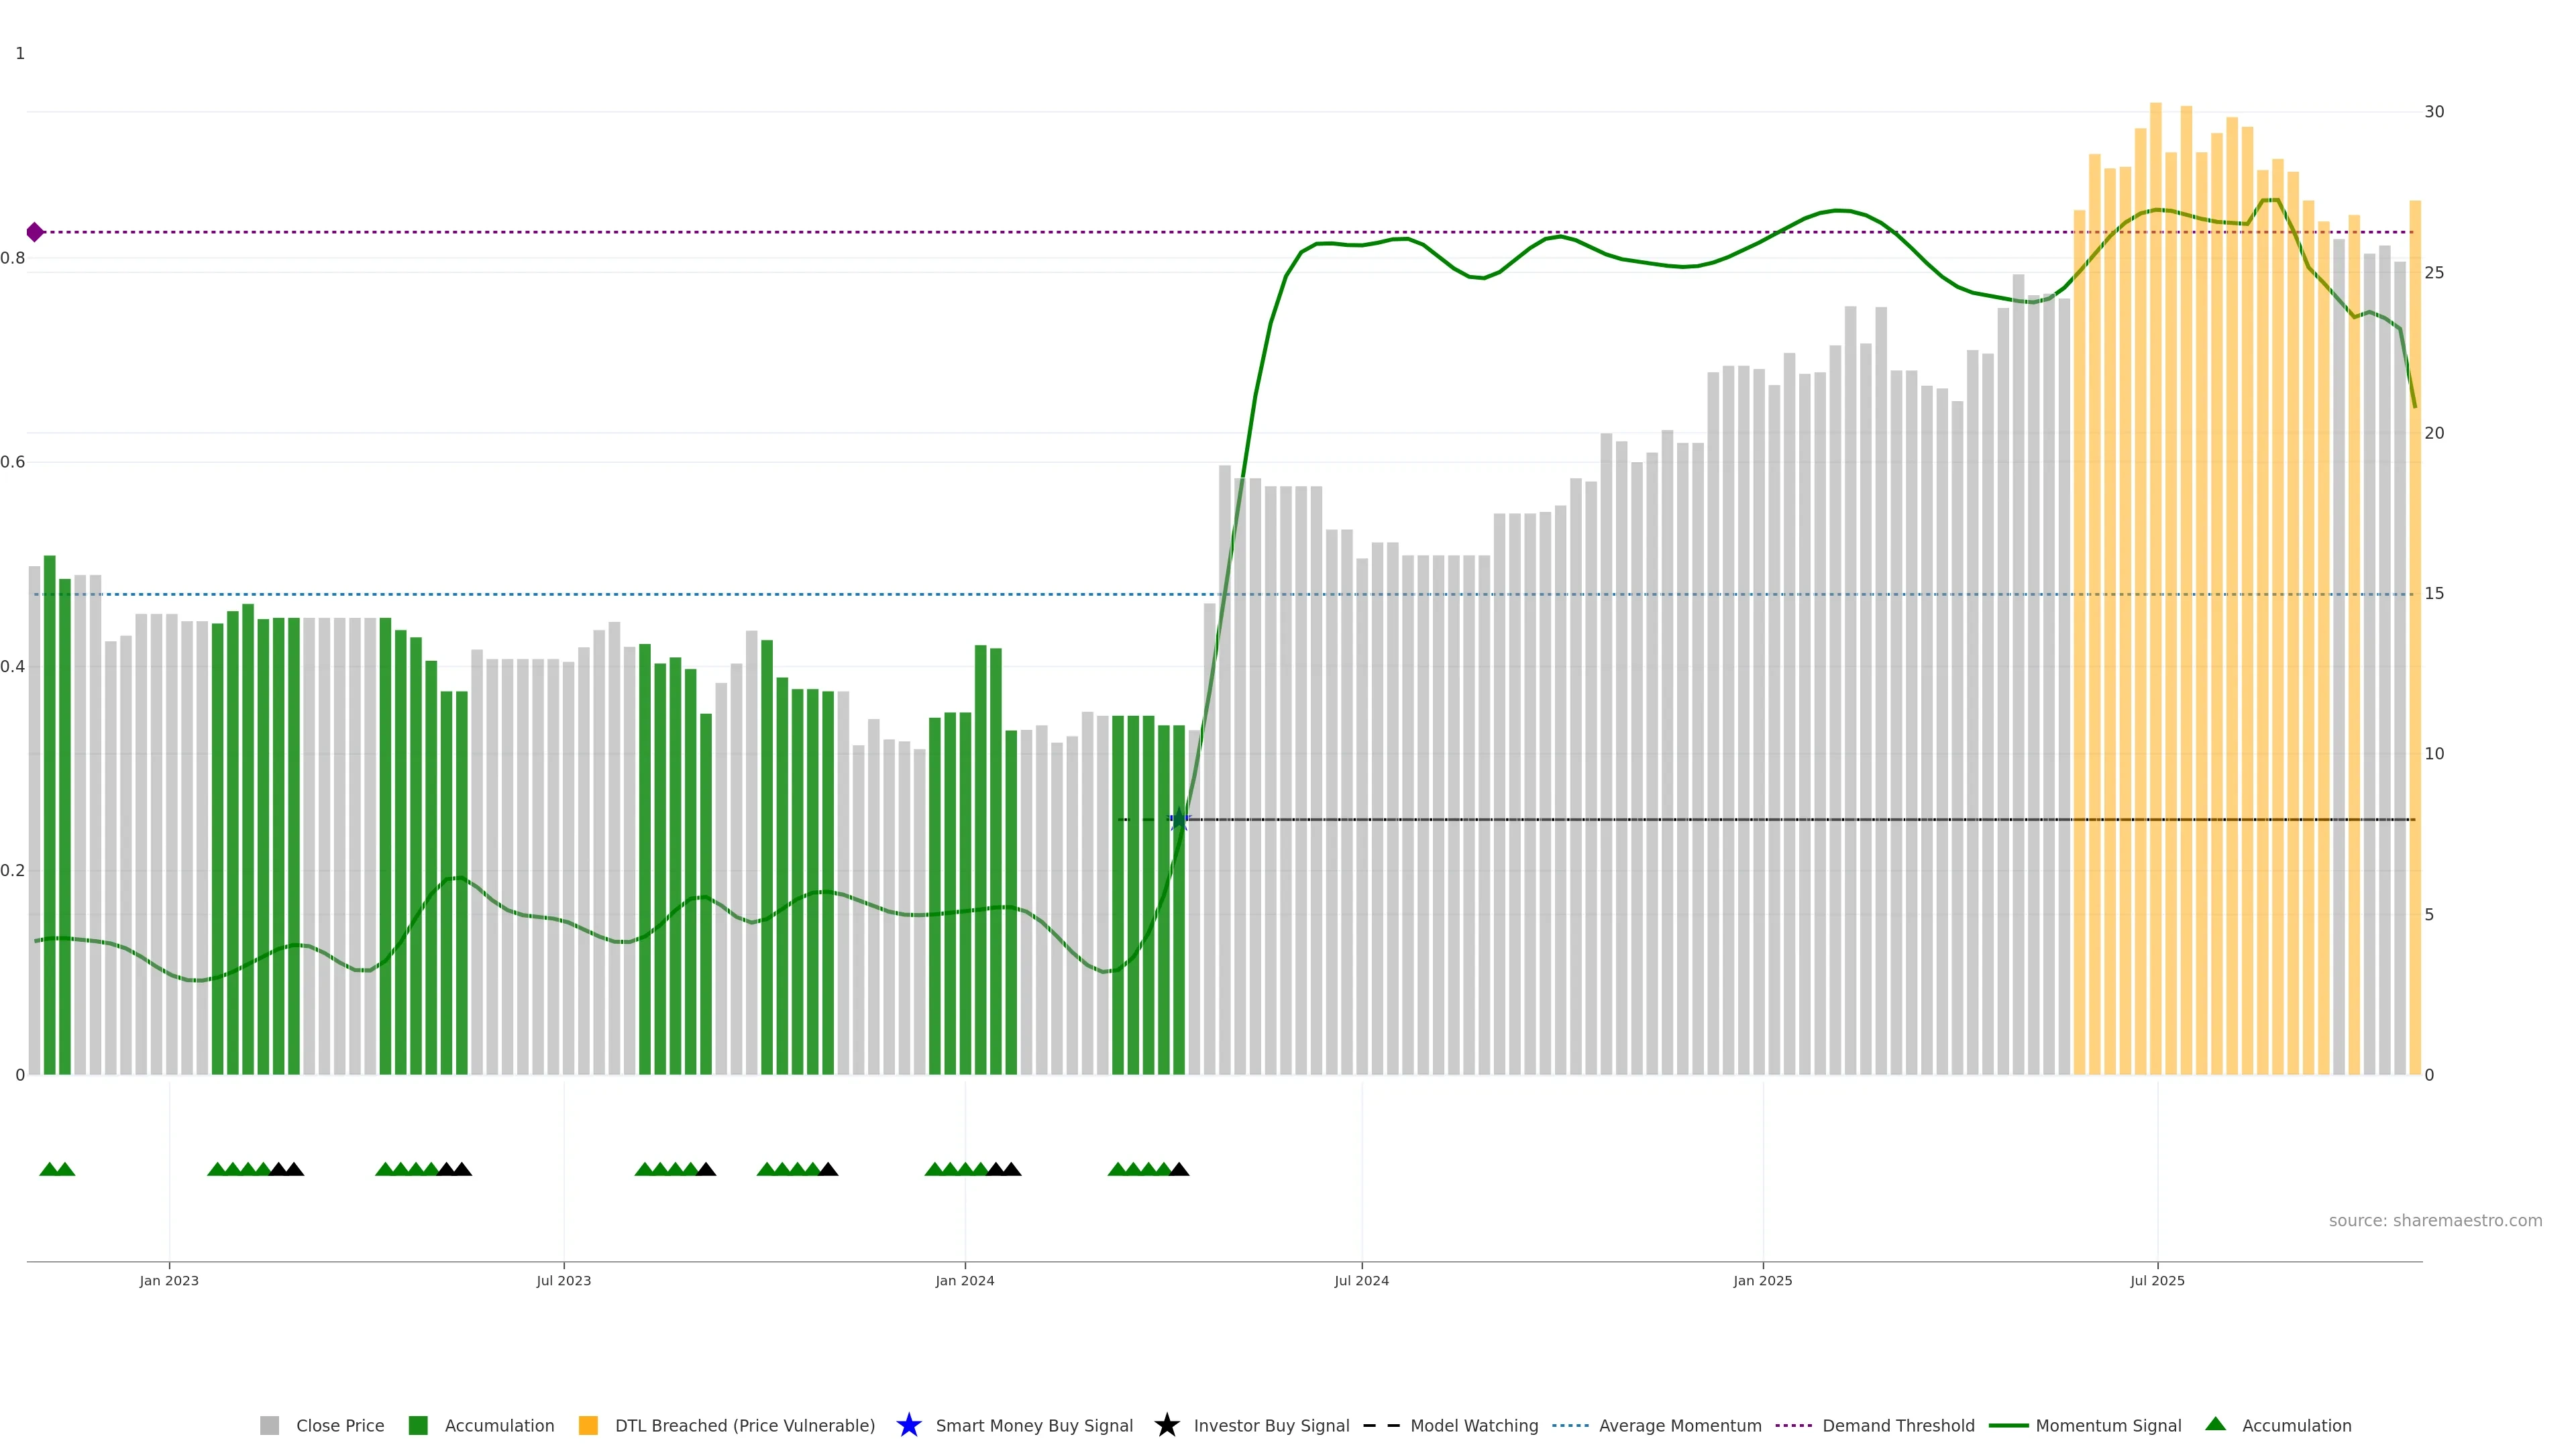Click the blue star Smart Money legend icon

908,1425
